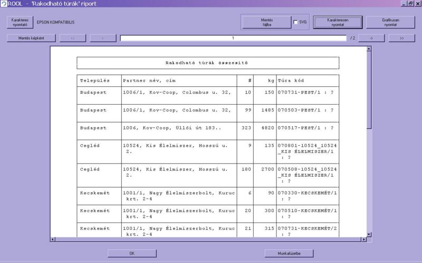
Task: Click the ROOL application icon in the title bar
Action: click(4, 4)
